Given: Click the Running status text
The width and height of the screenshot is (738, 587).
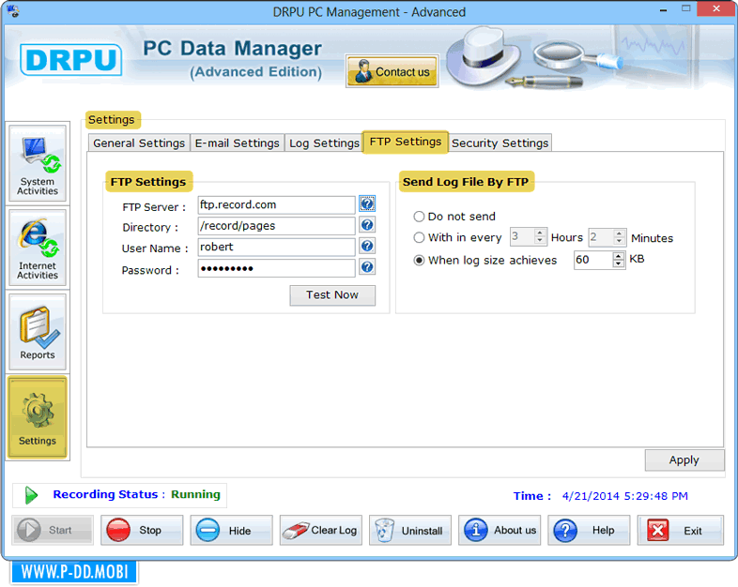Looking at the screenshot, I should (195, 495).
